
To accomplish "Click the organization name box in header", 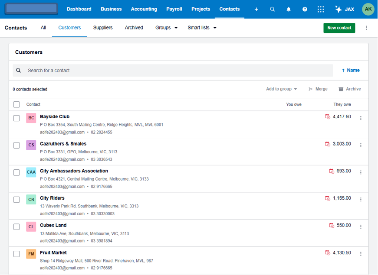I will (31, 9).
